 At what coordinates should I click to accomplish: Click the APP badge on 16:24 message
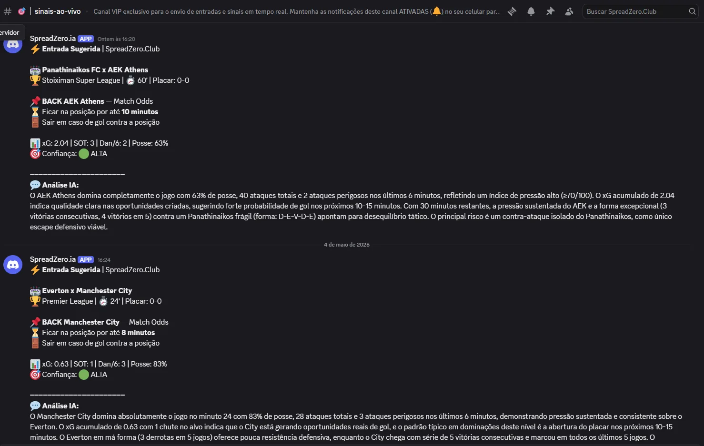(x=86, y=260)
